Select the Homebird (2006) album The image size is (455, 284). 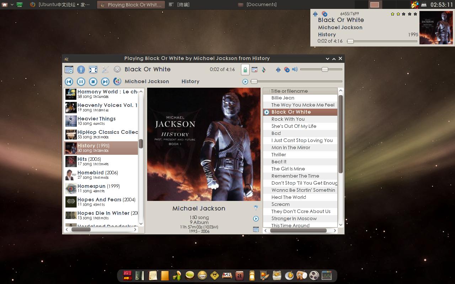(x=101, y=175)
